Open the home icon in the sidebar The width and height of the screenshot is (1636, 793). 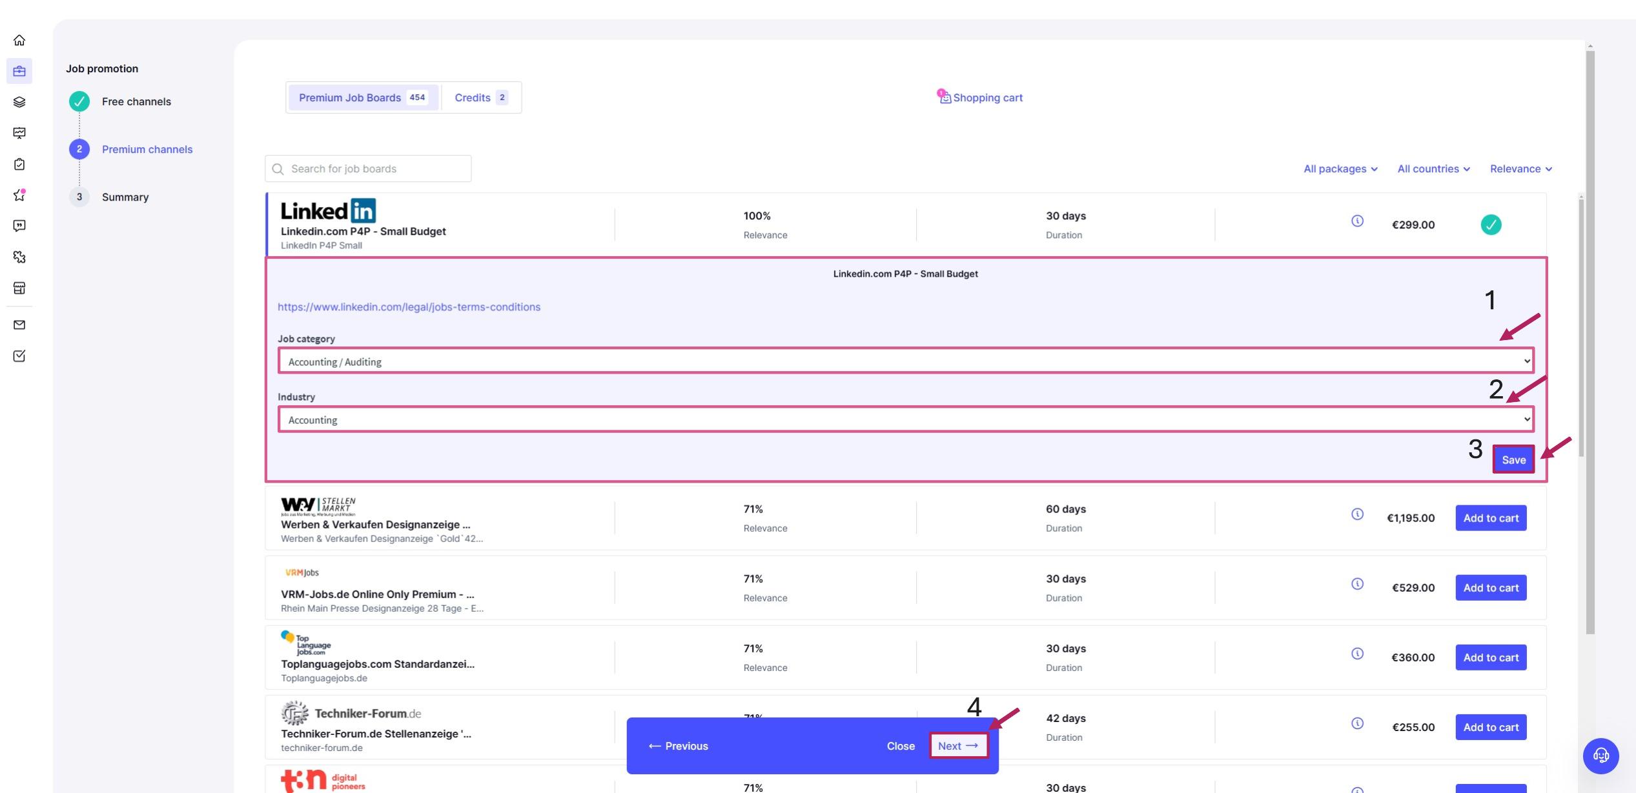pyautogui.click(x=19, y=40)
